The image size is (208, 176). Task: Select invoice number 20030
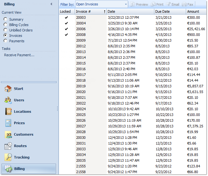[81, 138]
